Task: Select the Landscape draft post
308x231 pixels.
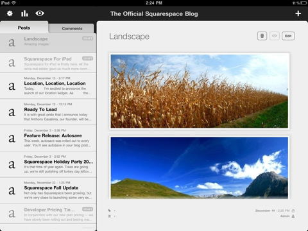Action: coord(48,42)
